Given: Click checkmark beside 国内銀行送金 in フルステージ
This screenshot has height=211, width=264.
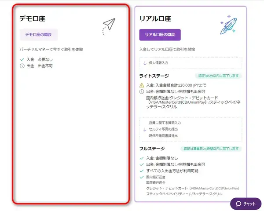Looking at the screenshot, I should point(142,177).
